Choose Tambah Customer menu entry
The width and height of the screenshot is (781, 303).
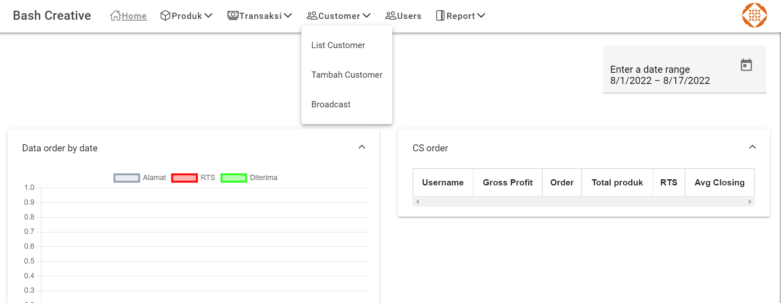pos(347,75)
